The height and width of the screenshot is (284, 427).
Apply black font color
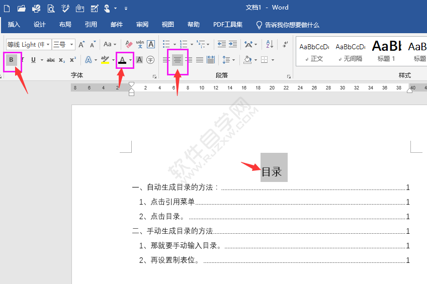click(122, 60)
